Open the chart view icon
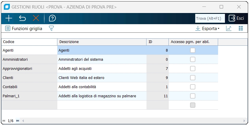This screenshot has height=125, width=249. click(x=229, y=29)
